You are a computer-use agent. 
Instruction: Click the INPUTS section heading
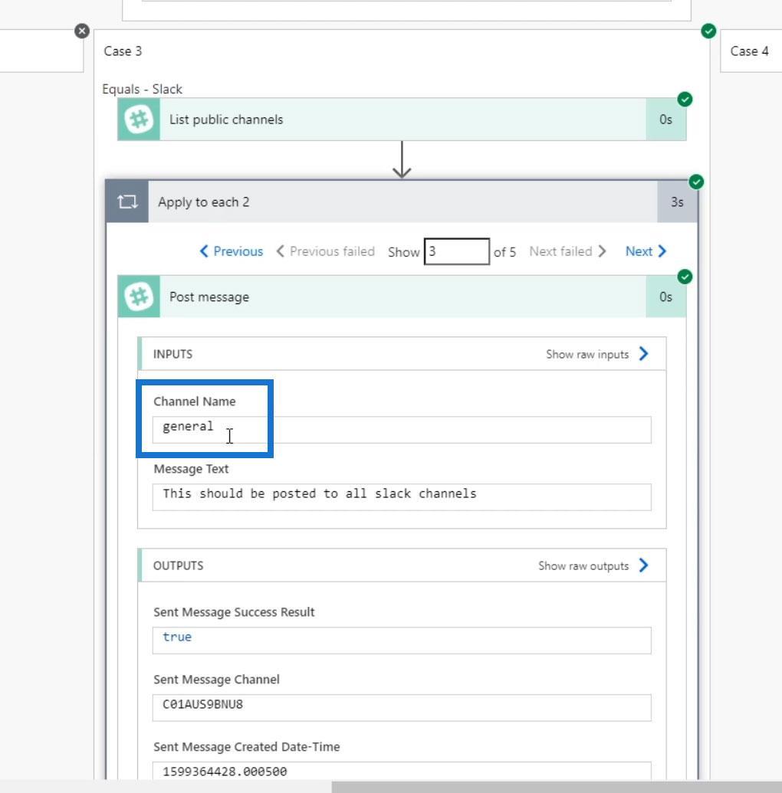point(172,354)
